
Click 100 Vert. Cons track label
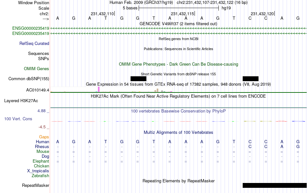click(x=18, y=119)
